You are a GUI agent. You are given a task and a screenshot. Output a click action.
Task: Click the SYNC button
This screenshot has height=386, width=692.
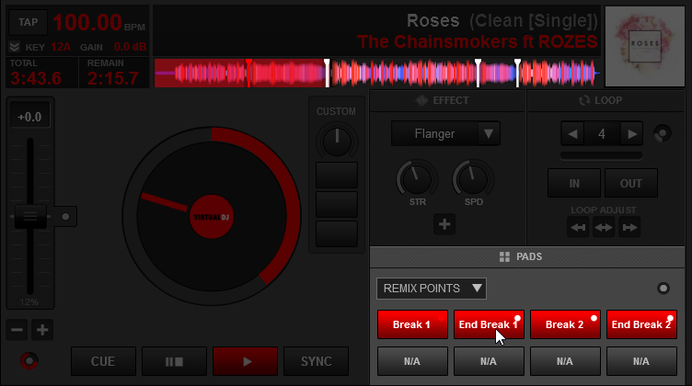coord(317,361)
